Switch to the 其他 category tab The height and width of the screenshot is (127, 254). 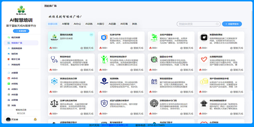click(x=134, y=24)
